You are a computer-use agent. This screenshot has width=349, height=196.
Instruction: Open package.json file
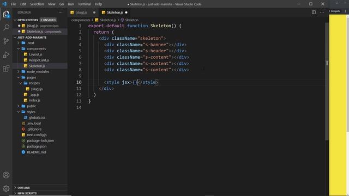coord(37,146)
